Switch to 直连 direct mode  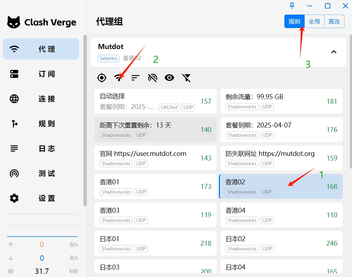click(334, 21)
